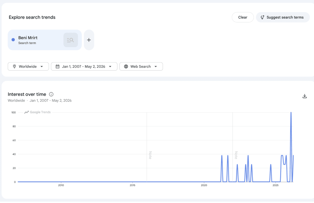Download the interest over time chart
314x203 pixels.
click(x=305, y=96)
